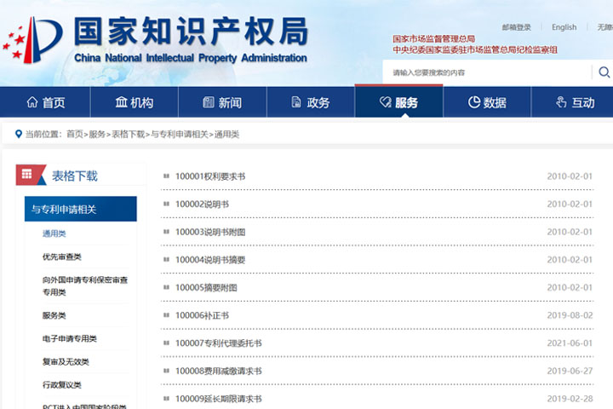Click the 邮箱登录 link
The image size is (613, 409).
(516, 27)
